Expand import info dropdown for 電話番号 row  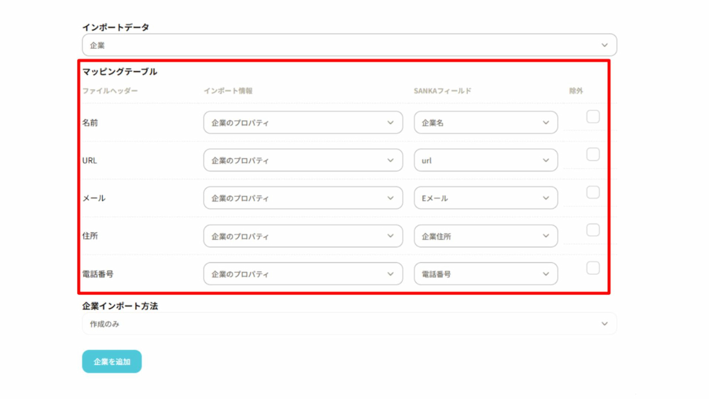[x=303, y=274]
